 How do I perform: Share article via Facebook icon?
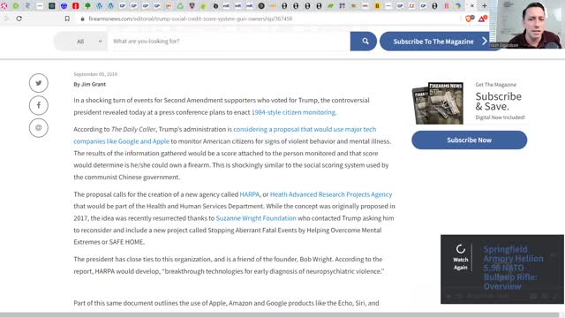point(39,105)
